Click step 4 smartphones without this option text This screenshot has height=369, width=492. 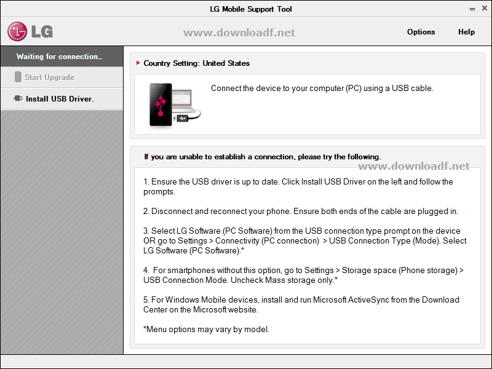[303, 275]
